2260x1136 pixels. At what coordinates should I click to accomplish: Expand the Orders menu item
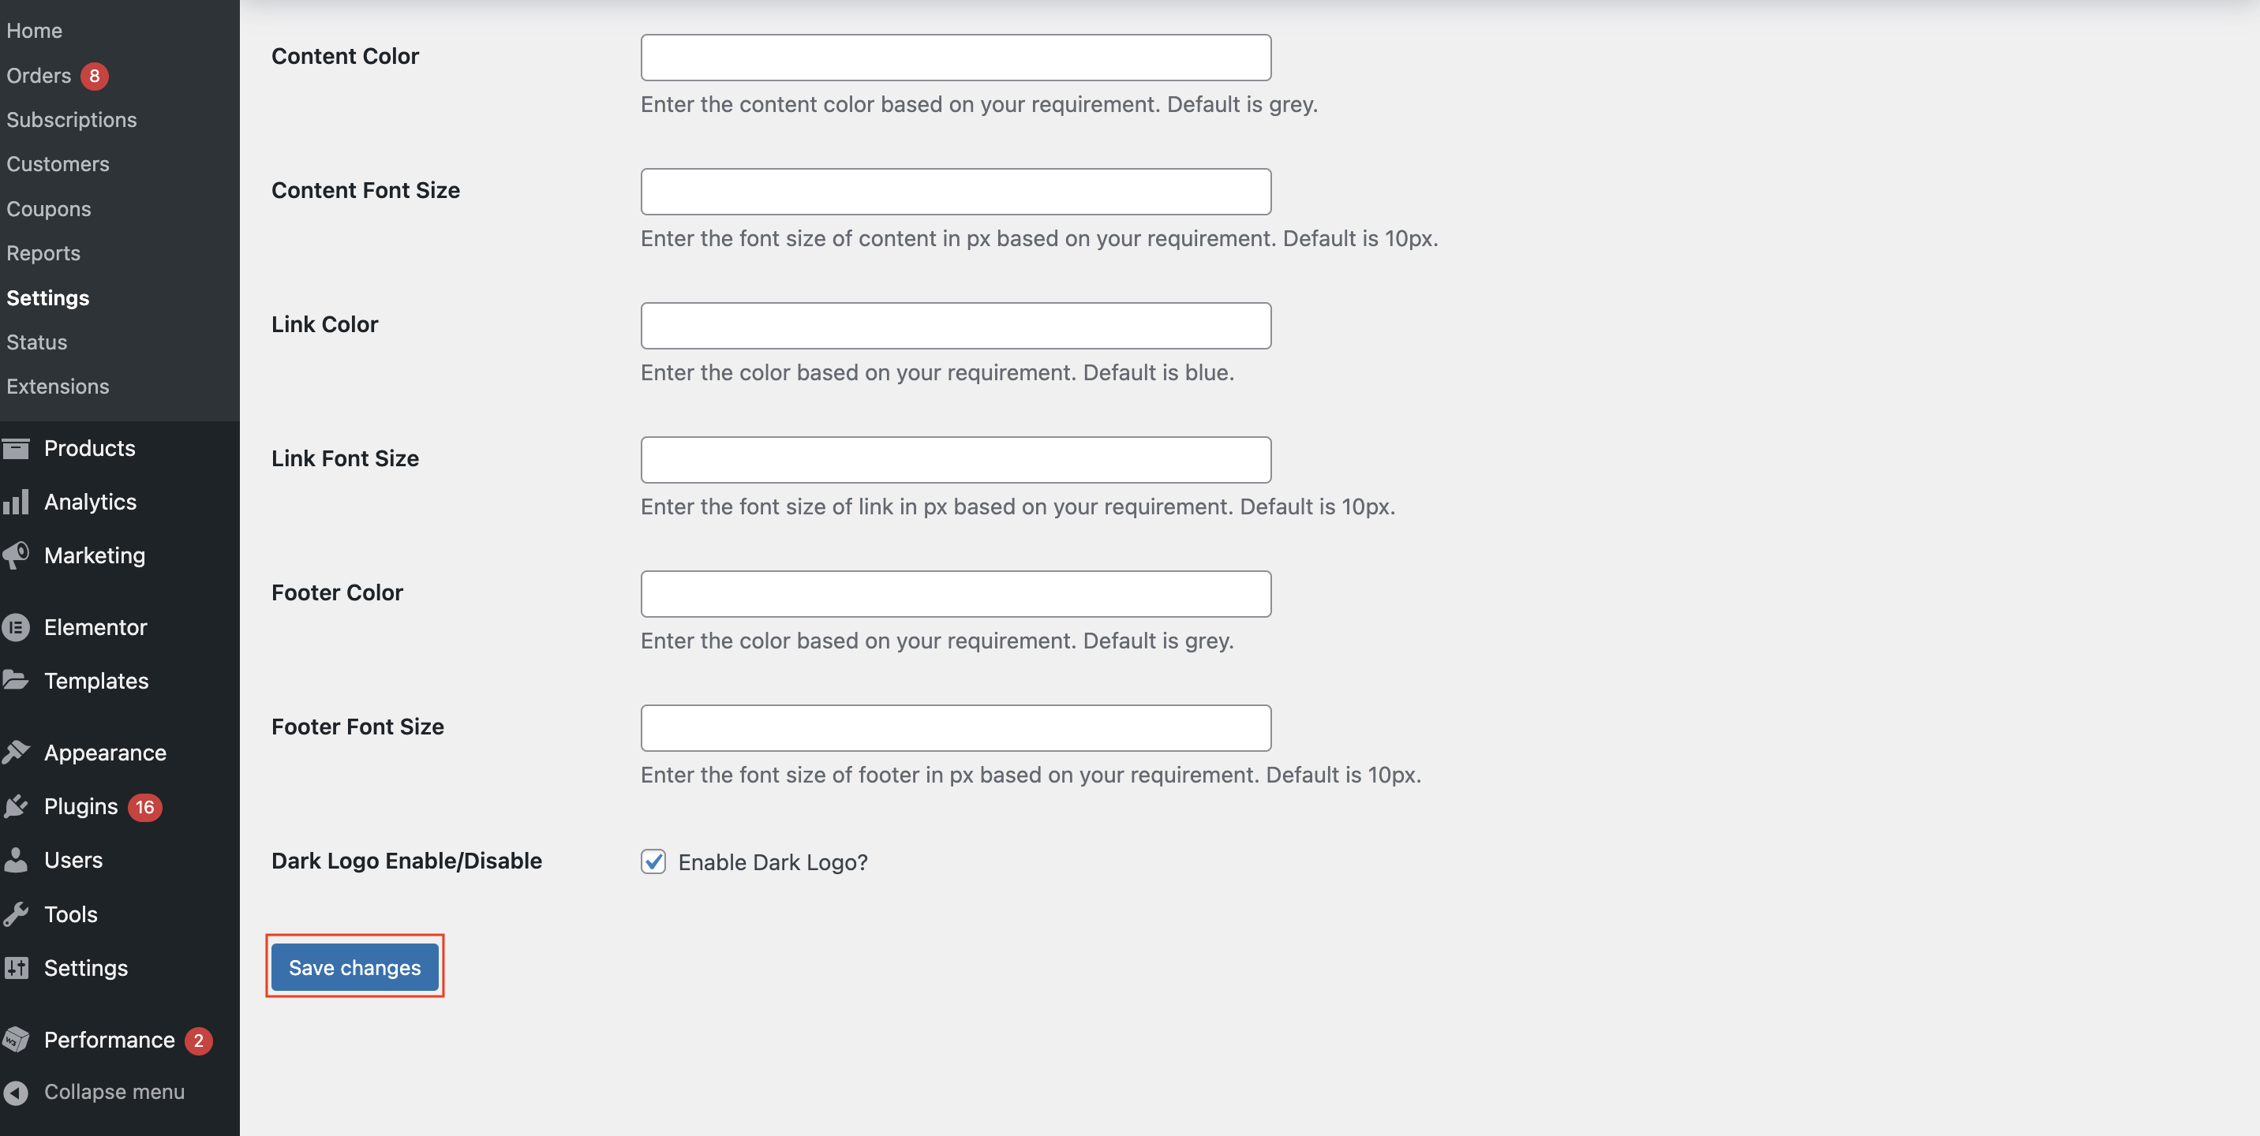click(x=38, y=76)
